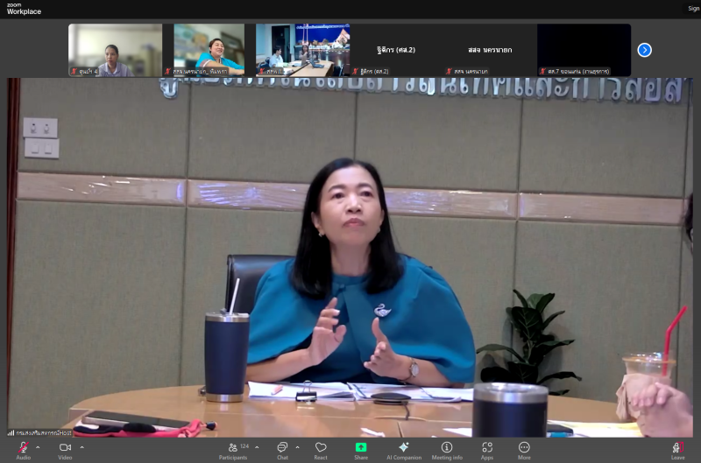This screenshot has height=463, width=701.
Task: Select the first participant video thumbnail
Action: [x=115, y=49]
